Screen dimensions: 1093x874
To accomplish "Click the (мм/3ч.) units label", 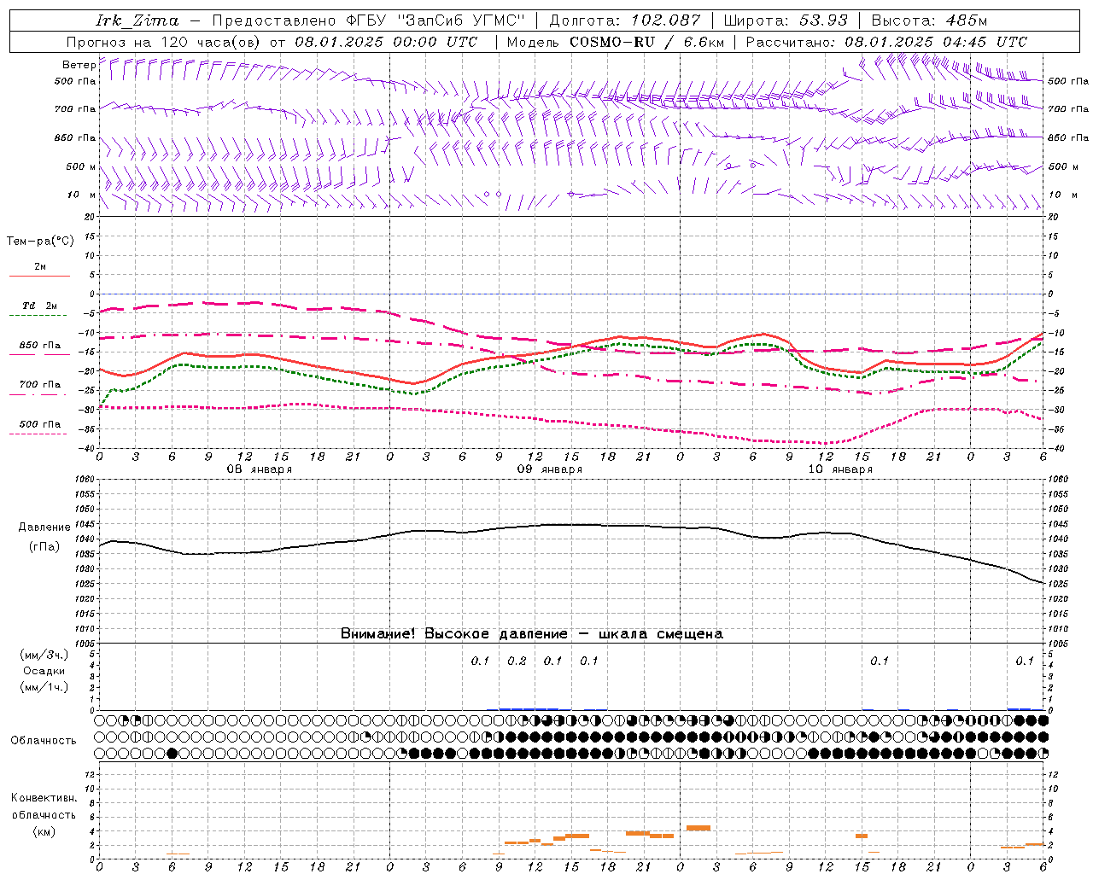I will [x=44, y=655].
